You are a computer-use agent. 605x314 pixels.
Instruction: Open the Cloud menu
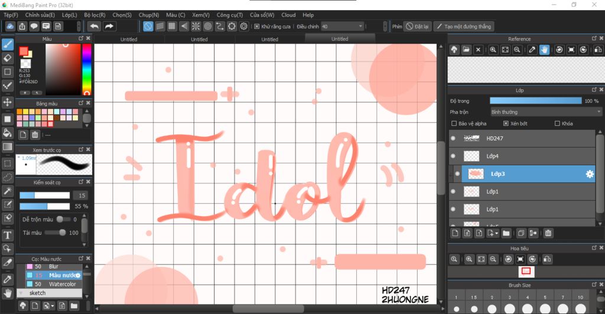[288, 15]
